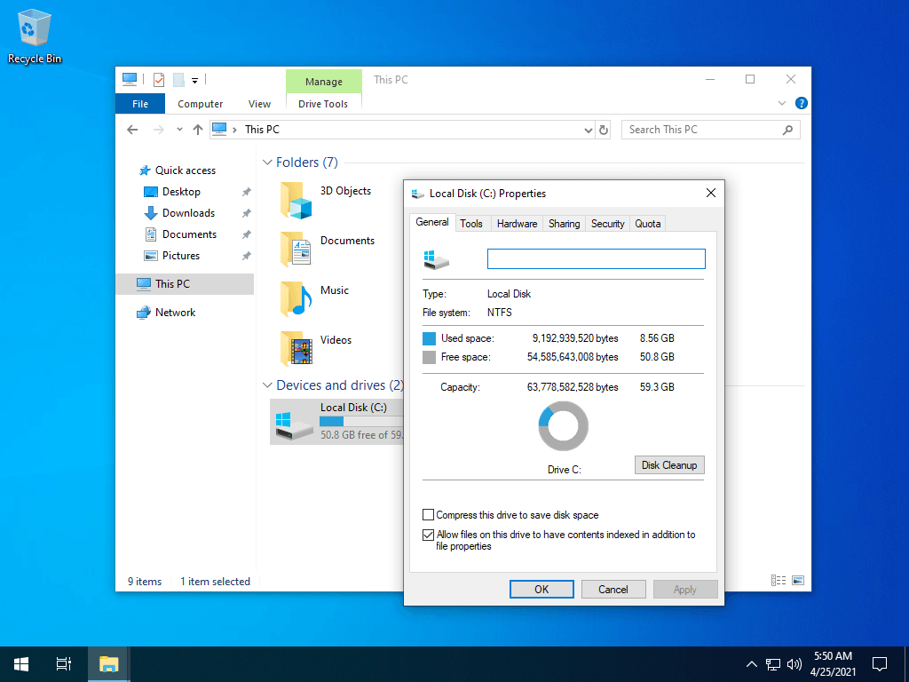The height and width of the screenshot is (682, 909).
Task: Click the Properties icon in Quick Access Toolbar
Action: [158, 79]
